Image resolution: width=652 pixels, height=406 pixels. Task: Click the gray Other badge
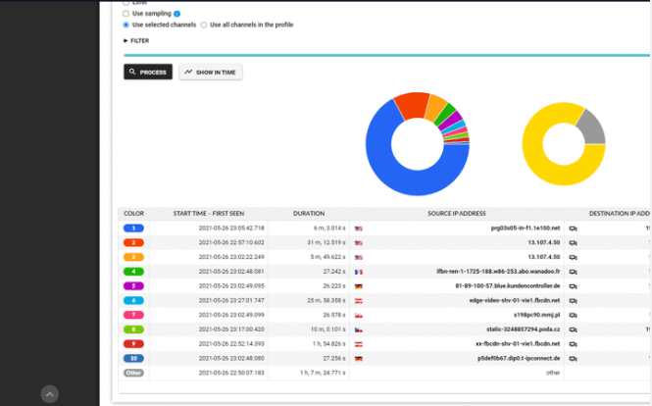coord(133,373)
